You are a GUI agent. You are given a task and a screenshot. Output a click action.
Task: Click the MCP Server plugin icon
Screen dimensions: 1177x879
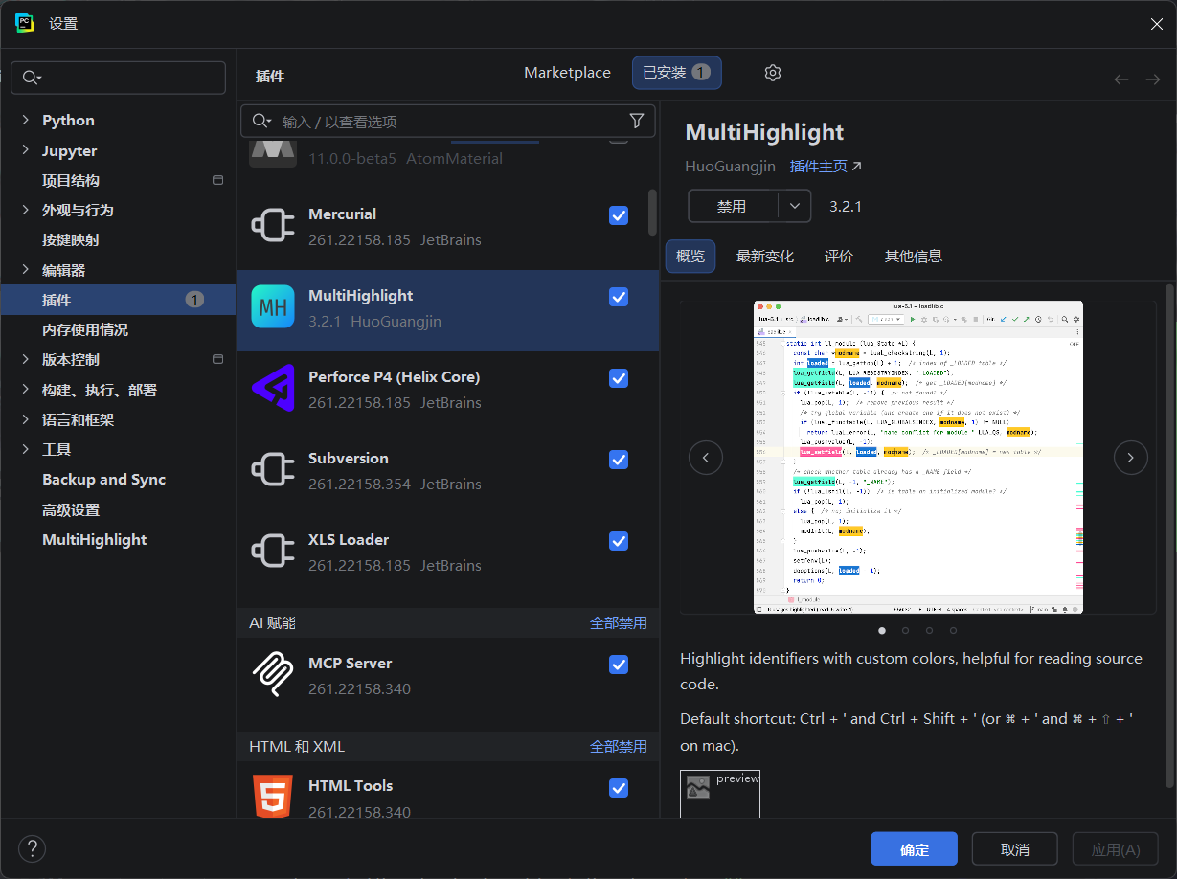tap(273, 675)
